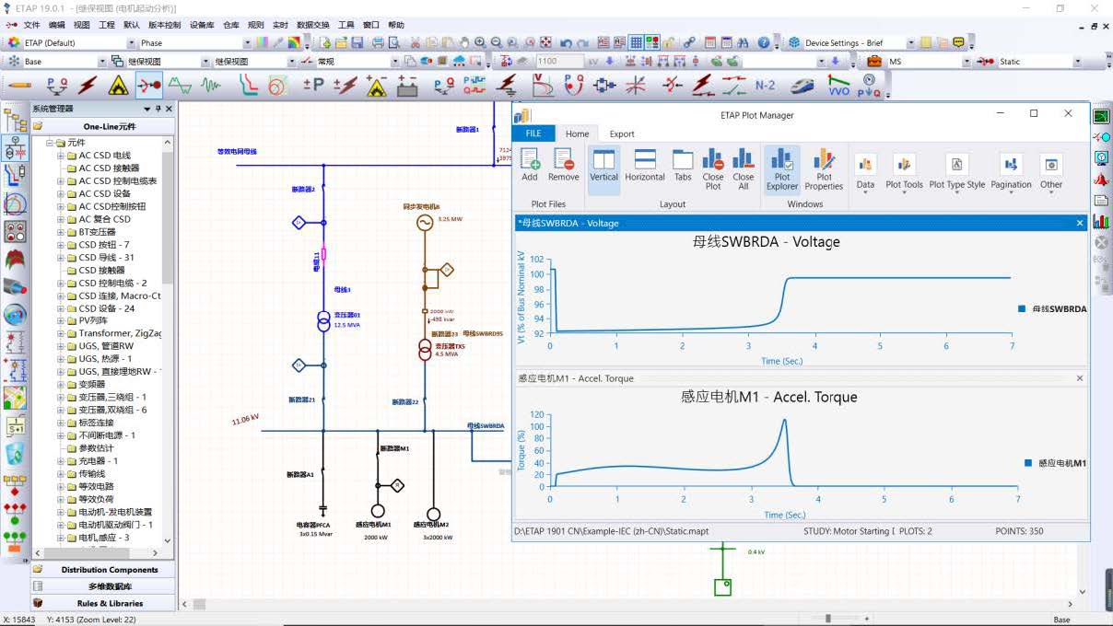Click the Remove plot file icon
1113x626 pixels.
[563, 164]
